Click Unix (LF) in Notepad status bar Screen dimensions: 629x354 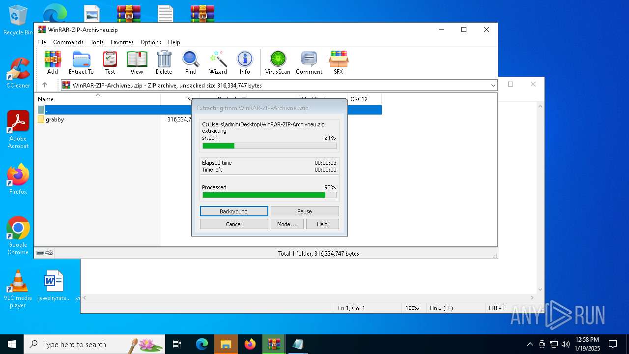click(442, 308)
